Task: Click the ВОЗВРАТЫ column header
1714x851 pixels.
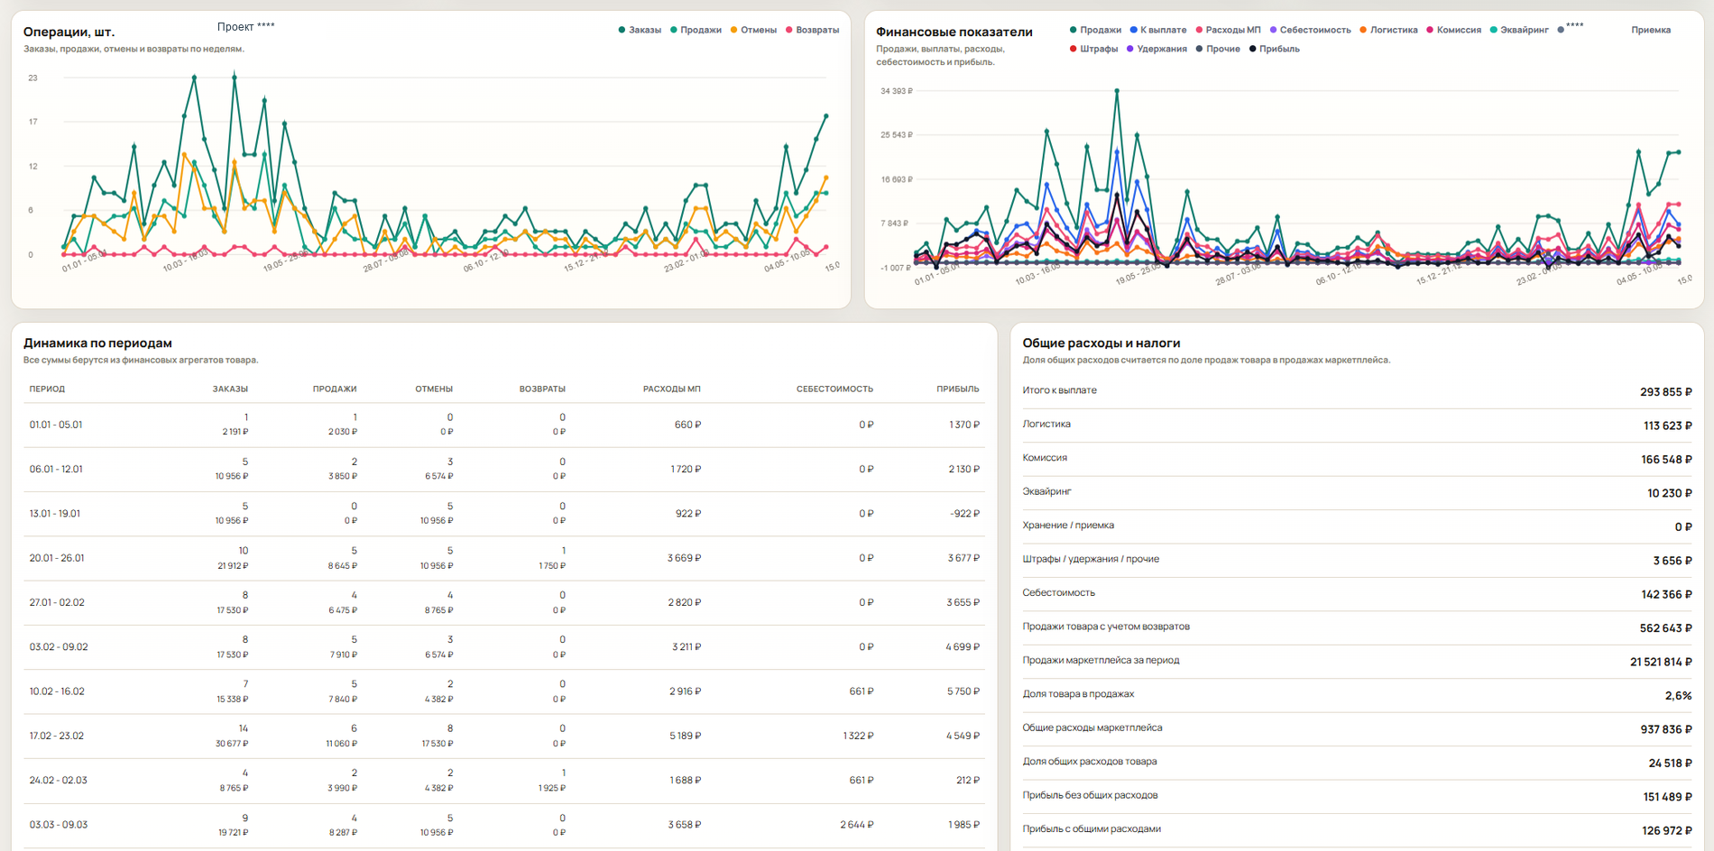Action: (542, 389)
